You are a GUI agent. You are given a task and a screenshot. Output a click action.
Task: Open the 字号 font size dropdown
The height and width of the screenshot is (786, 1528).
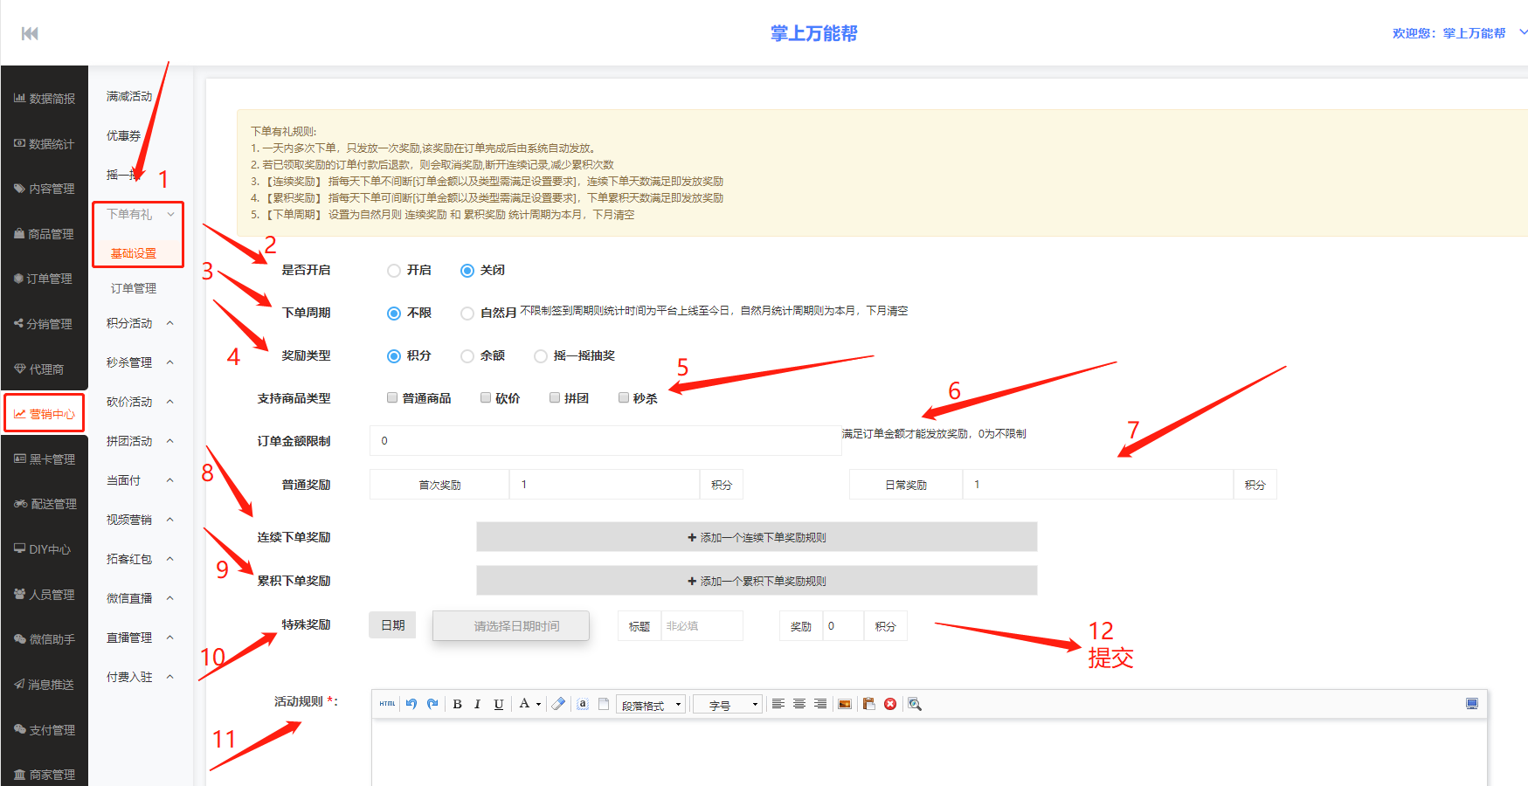click(727, 705)
